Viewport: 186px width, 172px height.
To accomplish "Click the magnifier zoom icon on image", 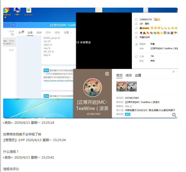I will click(x=174, y=115).
